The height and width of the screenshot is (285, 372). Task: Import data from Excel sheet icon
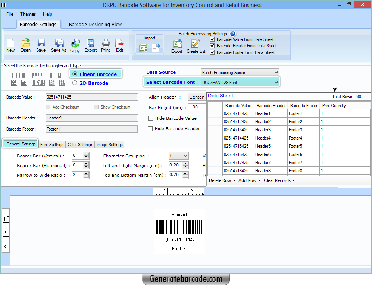(x=143, y=48)
